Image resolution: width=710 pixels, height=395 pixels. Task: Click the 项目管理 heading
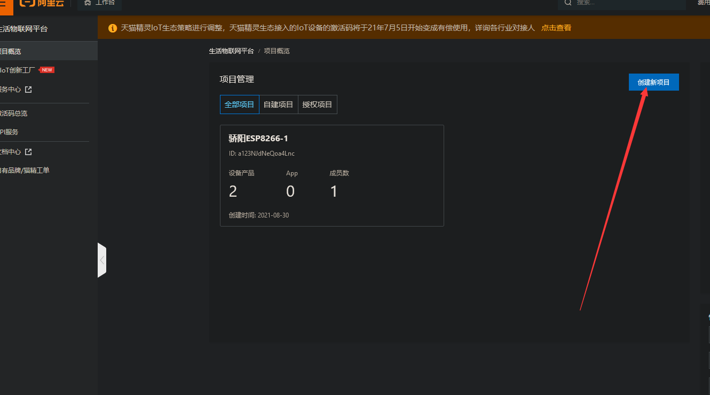click(237, 79)
